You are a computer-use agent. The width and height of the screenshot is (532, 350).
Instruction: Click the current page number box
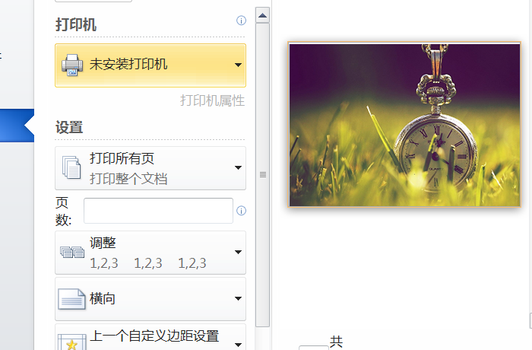[313, 348]
